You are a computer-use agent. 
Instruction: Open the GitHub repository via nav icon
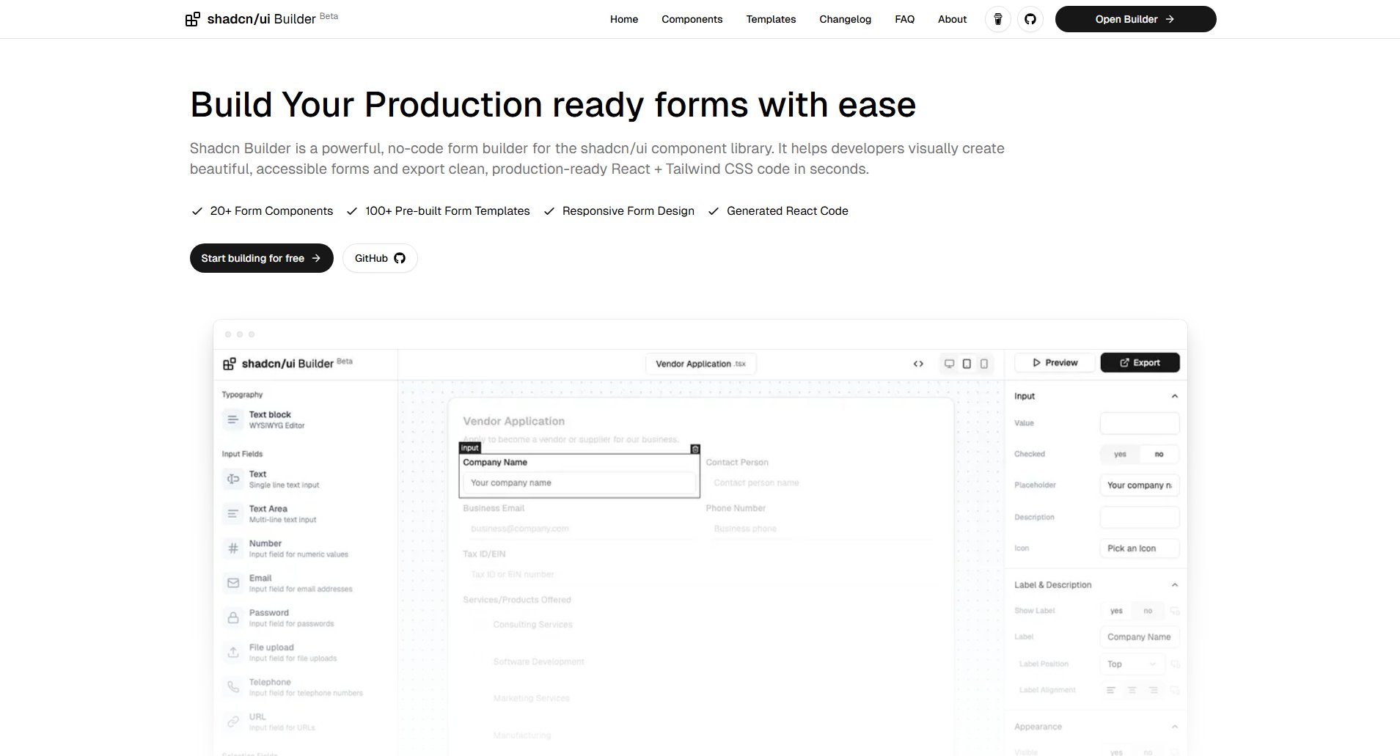(x=1030, y=19)
